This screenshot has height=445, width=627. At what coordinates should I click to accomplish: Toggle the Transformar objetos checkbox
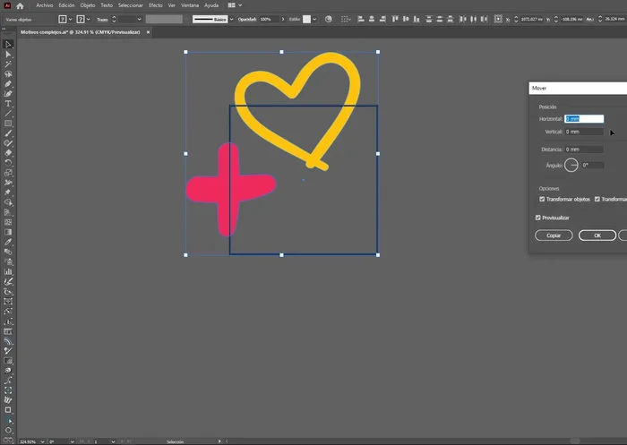[x=542, y=199]
